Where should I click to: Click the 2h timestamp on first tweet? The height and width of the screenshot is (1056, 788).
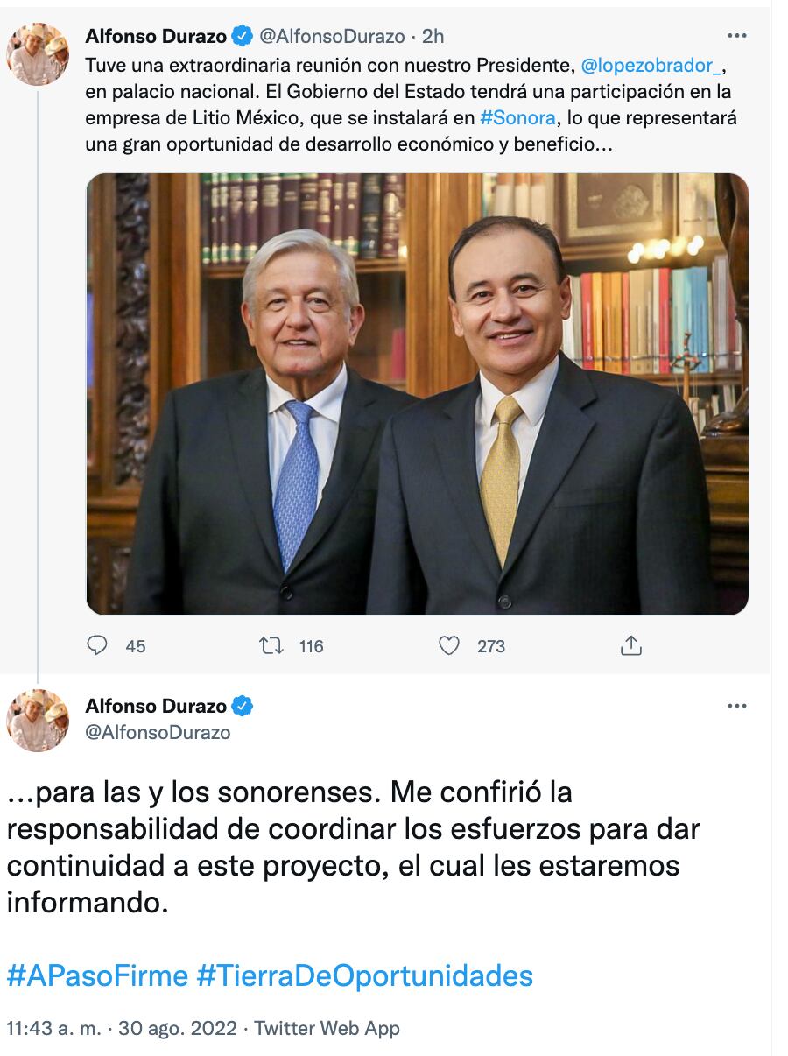[433, 36]
